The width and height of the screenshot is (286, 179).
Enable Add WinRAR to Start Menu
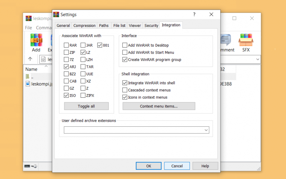tap(125, 52)
